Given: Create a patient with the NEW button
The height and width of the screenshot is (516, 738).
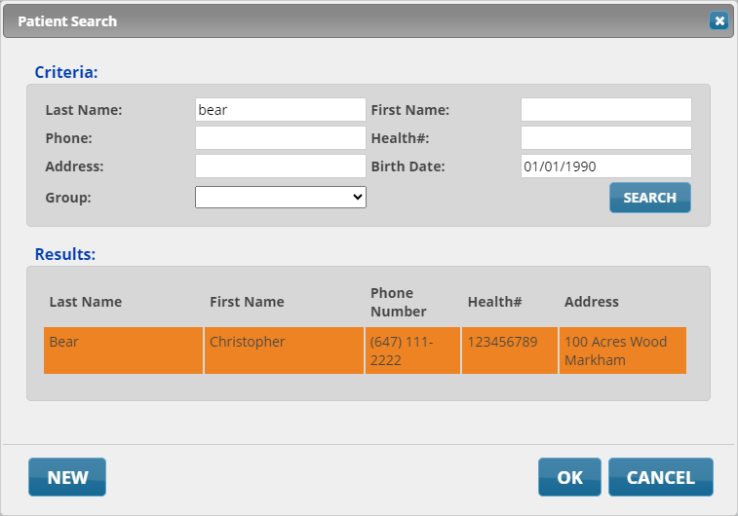Looking at the screenshot, I should coord(67,477).
